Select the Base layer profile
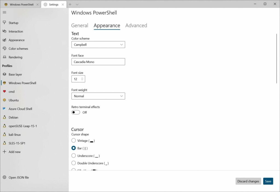Screen dimensions: 280x192 [x=34, y=74]
